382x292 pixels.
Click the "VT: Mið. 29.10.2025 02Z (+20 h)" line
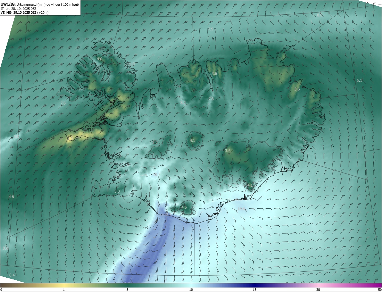point(24,13)
